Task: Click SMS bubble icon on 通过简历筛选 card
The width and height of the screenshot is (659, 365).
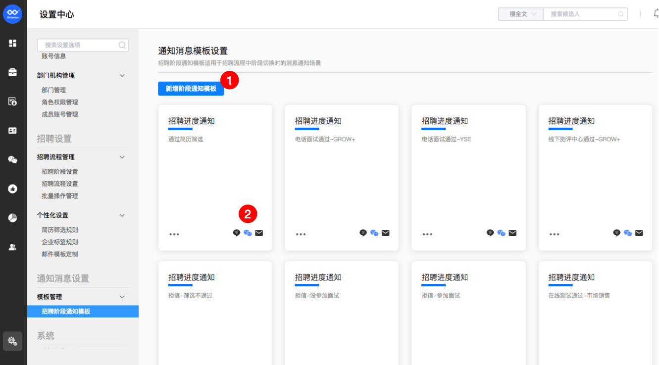Action: (237, 233)
